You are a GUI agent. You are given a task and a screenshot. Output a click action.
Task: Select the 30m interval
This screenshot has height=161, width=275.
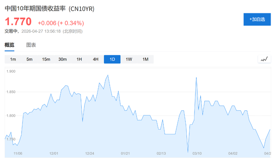point(62,59)
